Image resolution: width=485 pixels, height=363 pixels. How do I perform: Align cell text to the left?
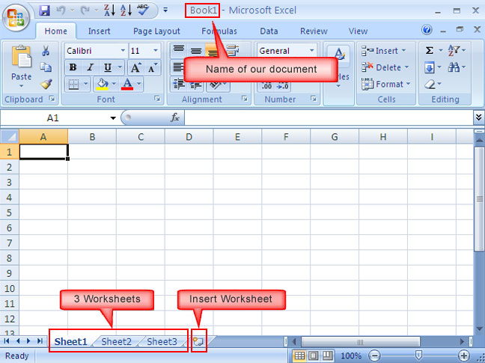[x=178, y=67]
